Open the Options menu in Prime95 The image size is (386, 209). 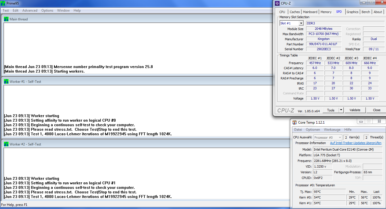click(47, 10)
